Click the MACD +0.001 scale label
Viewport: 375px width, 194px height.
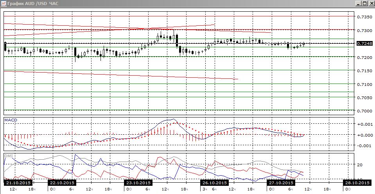coord(364,124)
